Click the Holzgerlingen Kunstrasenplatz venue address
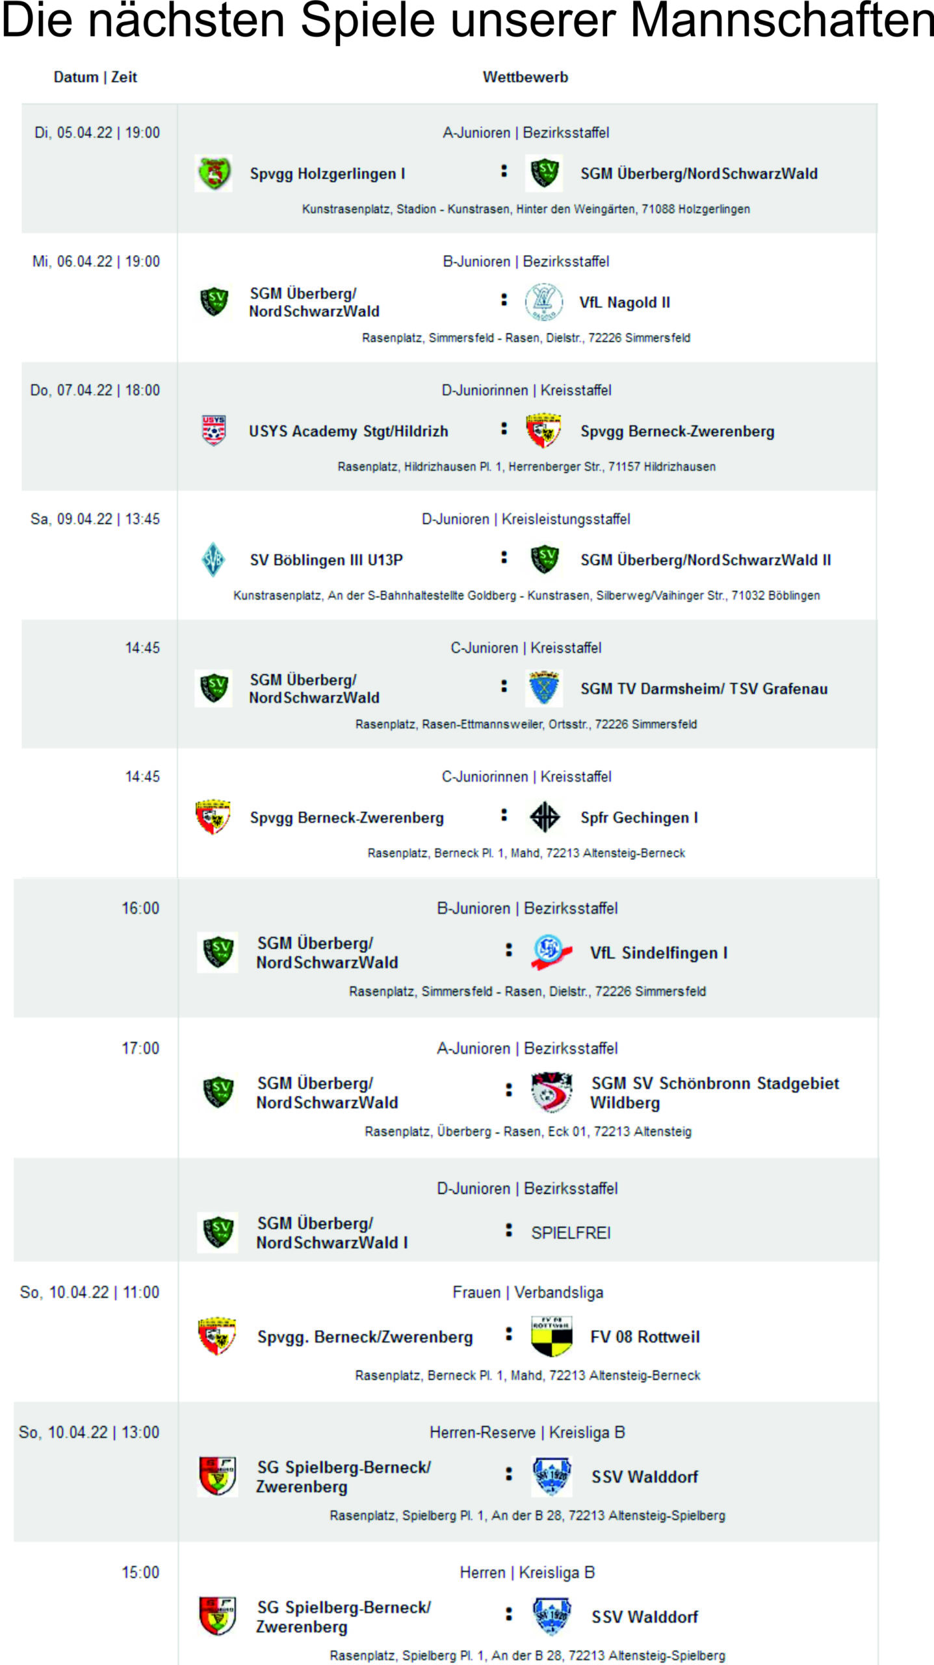Screen dimensions: 934x1665 tap(526, 209)
